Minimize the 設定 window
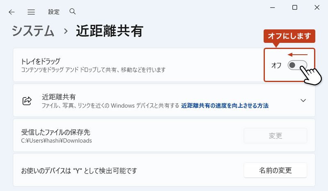Screen dimensions: 328x191 pyautogui.click(x=273, y=7)
